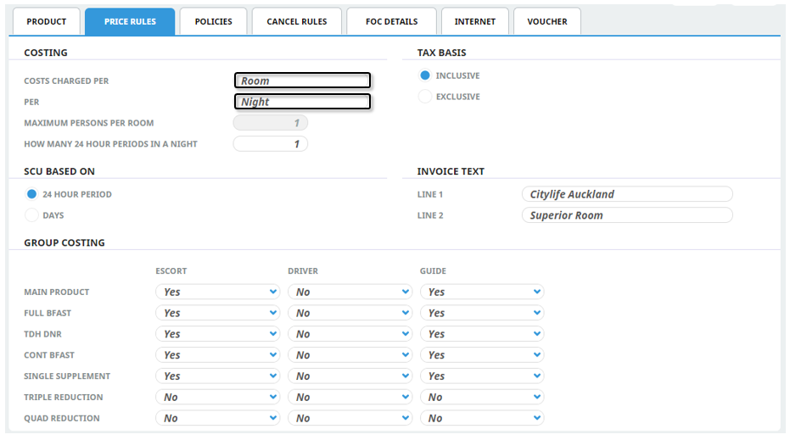Expand Quad Reduction Guide dropdown
Image resolution: width=790 pixels, height=440 pixels.
click(482, 418)
